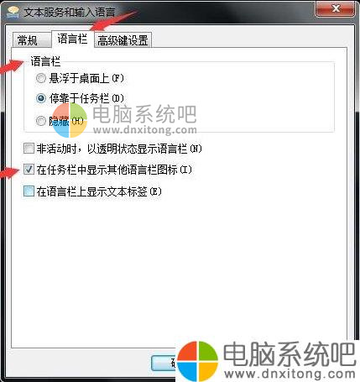Click the red arrow beside the checked checkbox
Image resolution: width=360 pixels, height=382 pixels.
pyautogui.click(x=10, y=173)
